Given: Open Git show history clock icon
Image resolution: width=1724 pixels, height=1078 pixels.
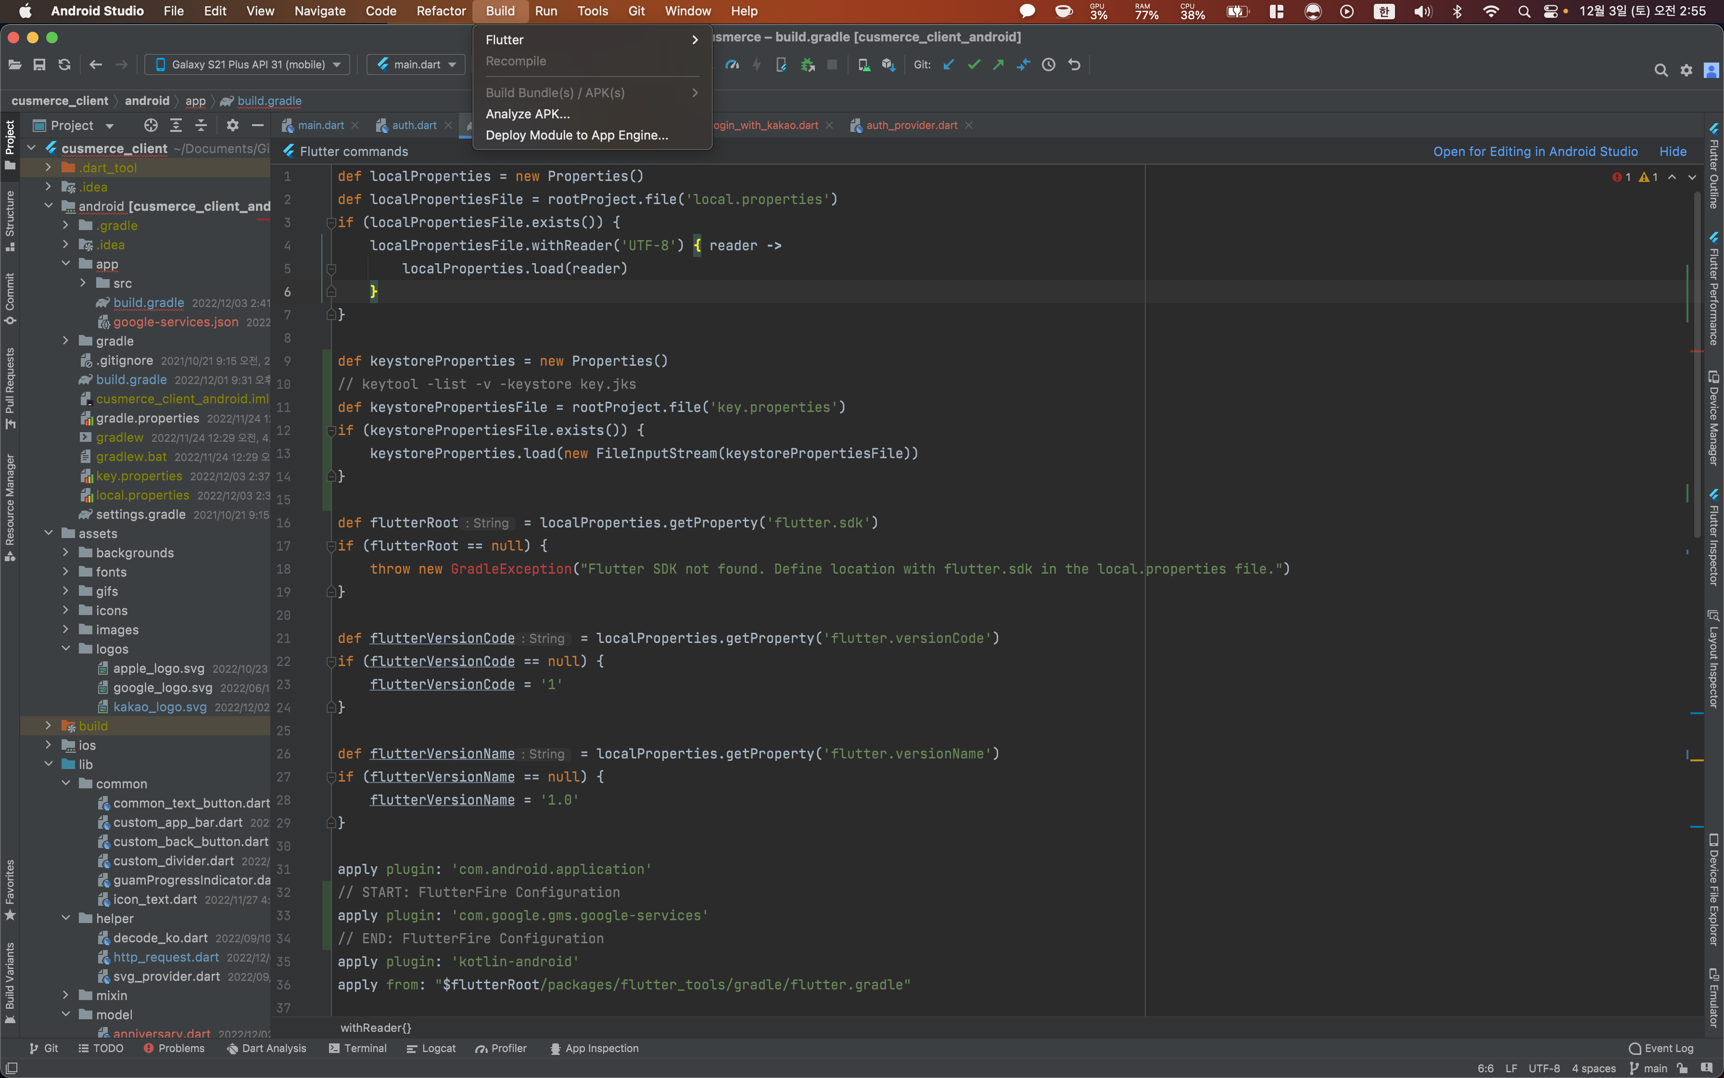Looking at the screenshot, I should tap(1048, 65).
